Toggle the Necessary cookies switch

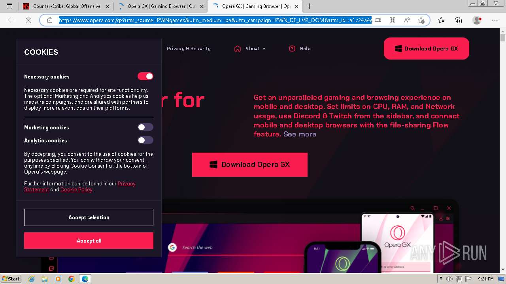click(145, 76)
